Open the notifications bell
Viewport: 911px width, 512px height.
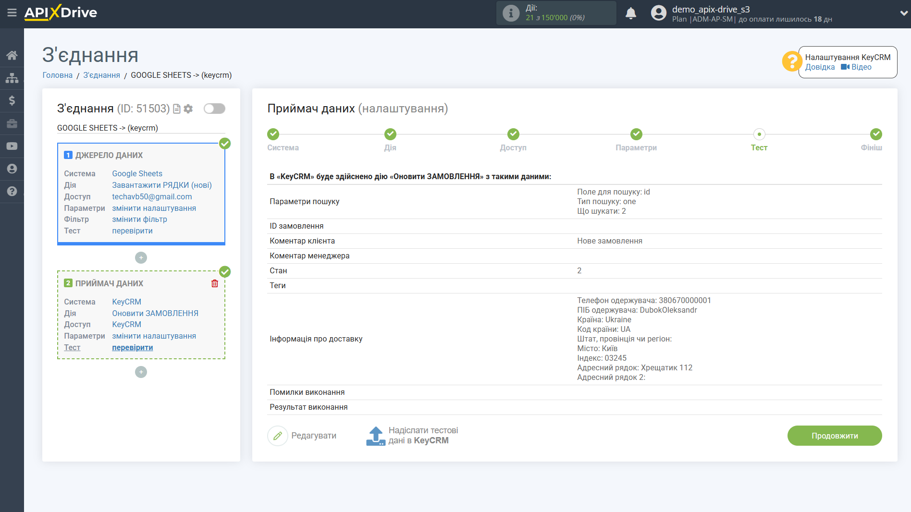pos(631,13)
